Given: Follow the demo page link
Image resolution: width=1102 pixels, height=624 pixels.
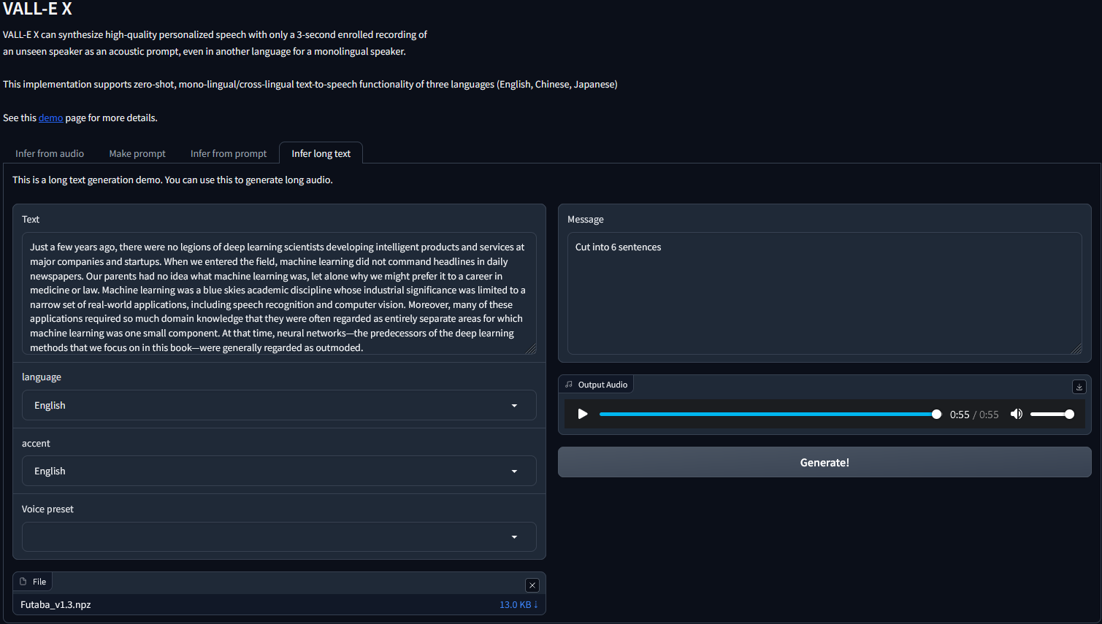Looking at the screenshot, I should click(x=50, y=118).
